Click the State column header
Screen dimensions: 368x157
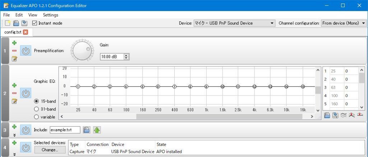(161, 144)
